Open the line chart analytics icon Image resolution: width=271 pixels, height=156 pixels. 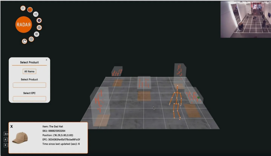(30, 10)
